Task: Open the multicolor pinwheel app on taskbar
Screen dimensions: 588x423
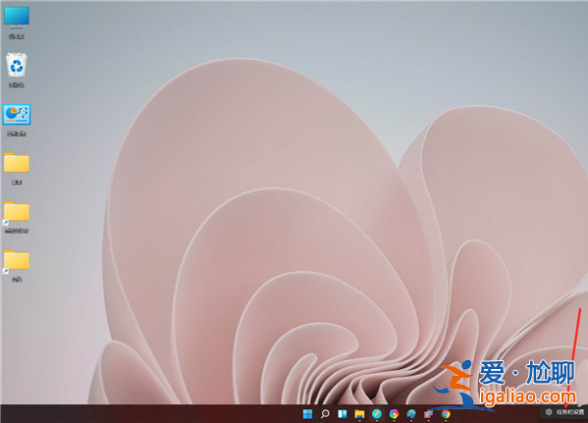Action: coord(394,413)
